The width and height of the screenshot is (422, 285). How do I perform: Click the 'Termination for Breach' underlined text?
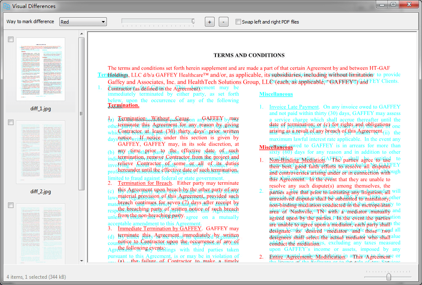[145, 183]
